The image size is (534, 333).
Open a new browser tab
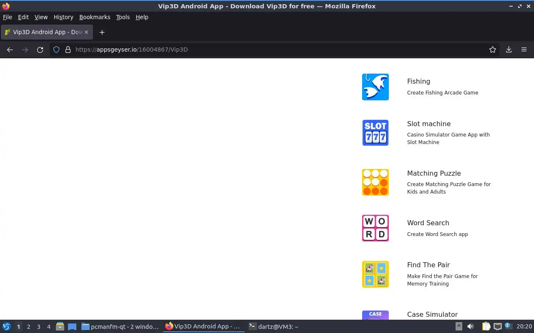pyautogui.click(x=102, y=32)
